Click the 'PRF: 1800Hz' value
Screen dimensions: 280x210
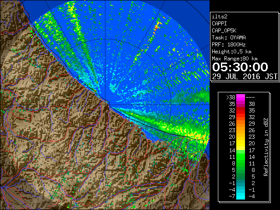(229, 45)
